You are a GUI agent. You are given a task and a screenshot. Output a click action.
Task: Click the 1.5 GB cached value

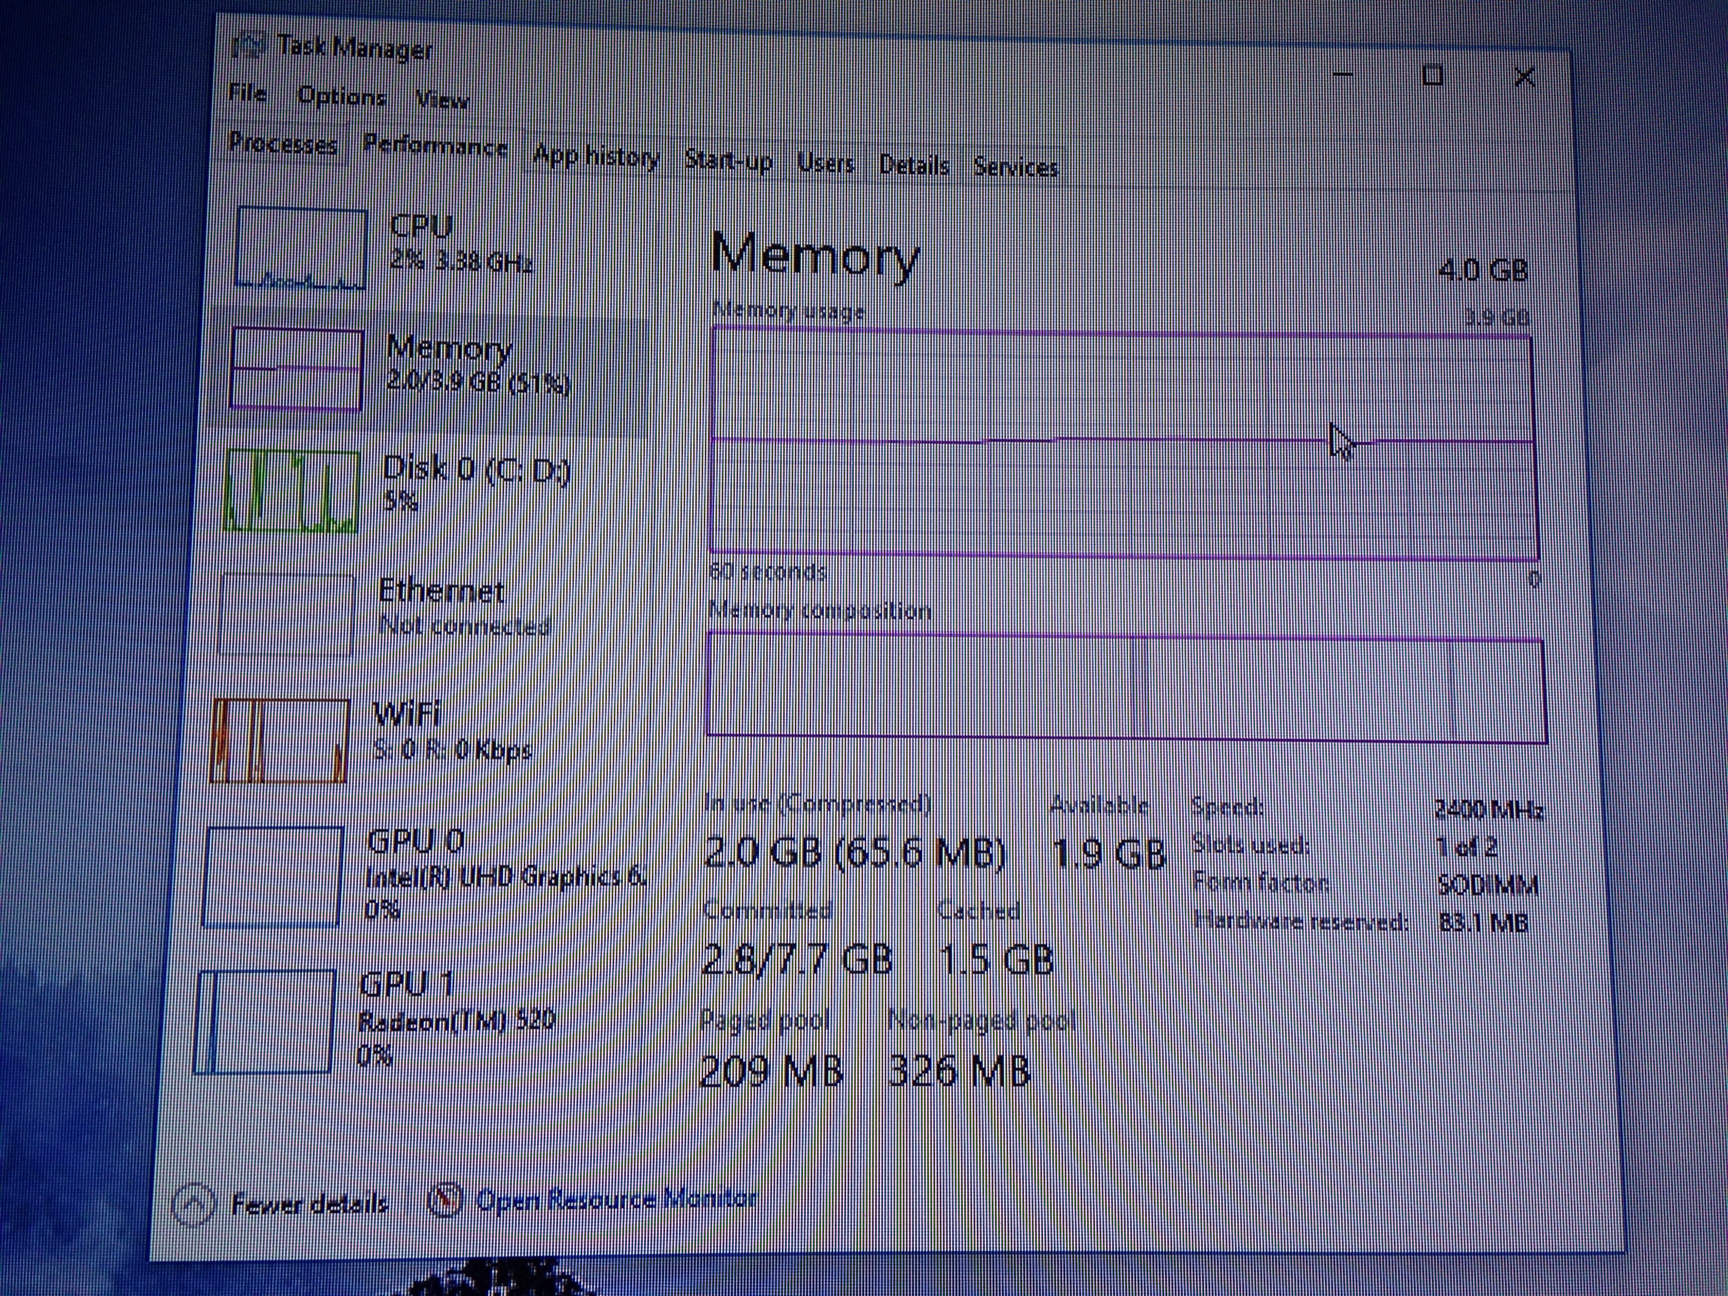996,960
